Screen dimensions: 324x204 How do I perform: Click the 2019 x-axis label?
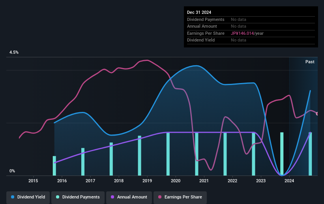147,181
